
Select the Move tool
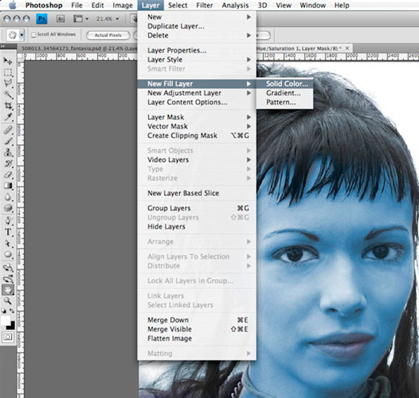tap(8, 61)
